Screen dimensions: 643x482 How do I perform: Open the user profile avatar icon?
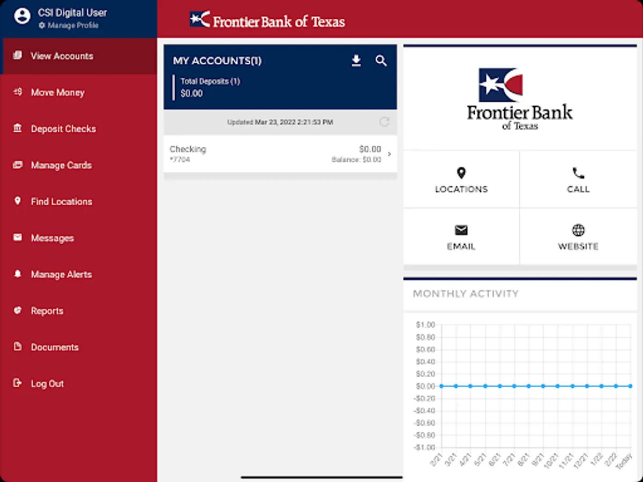click(21, 16)
